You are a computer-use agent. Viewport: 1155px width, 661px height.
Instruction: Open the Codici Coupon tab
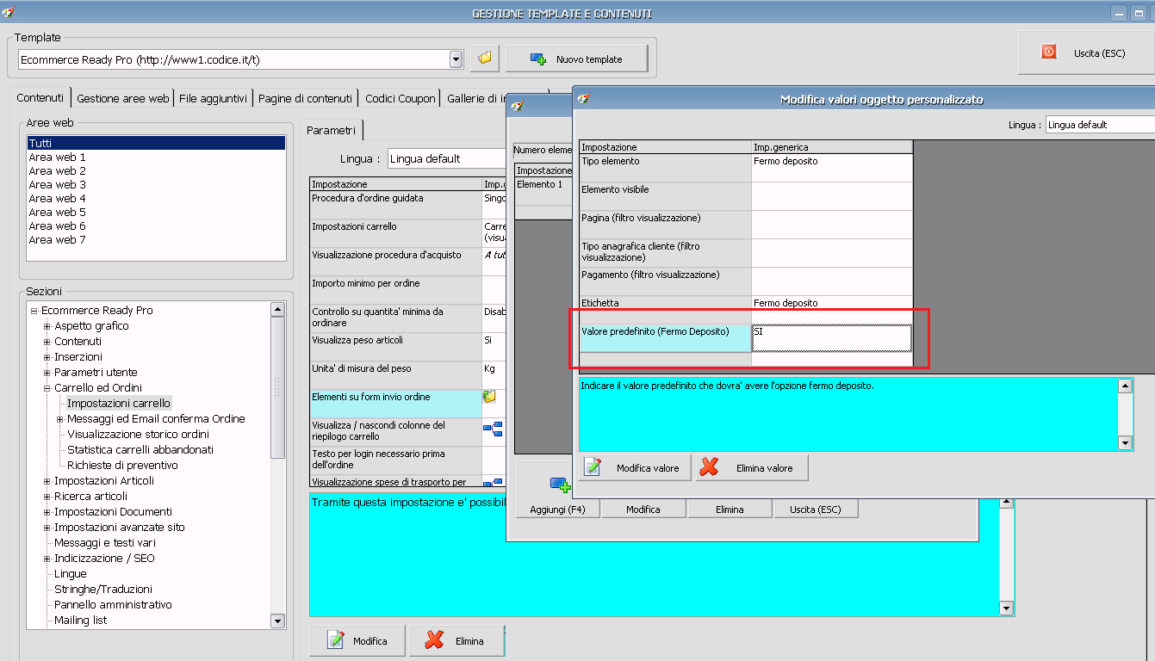400,98
